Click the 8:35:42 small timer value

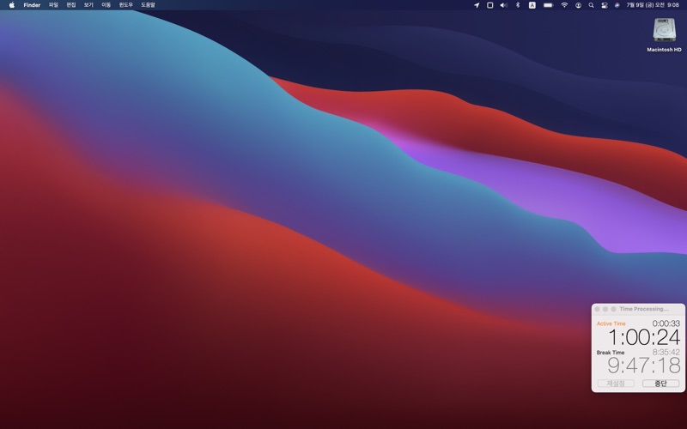point(666,352)
